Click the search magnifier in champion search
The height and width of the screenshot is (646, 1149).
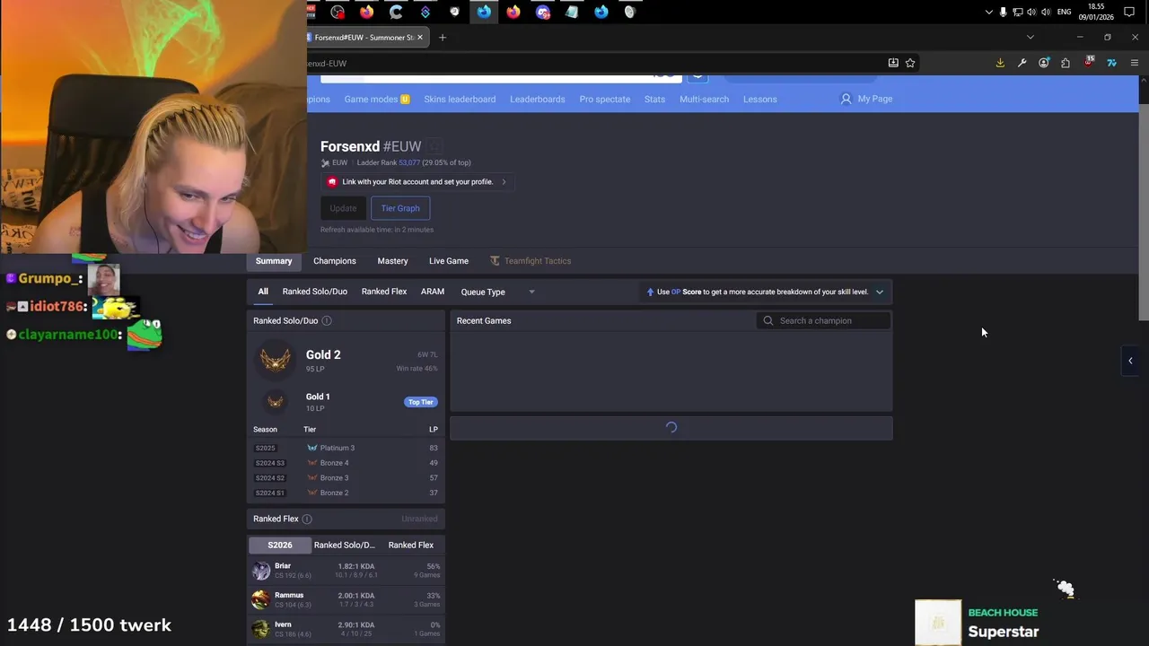768,320
